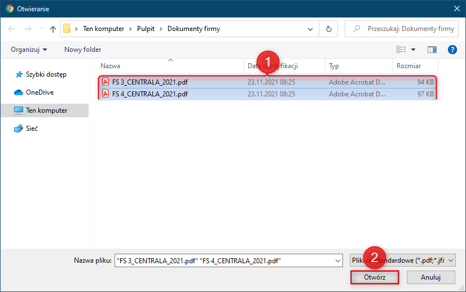This screenshot has height=292, width=466.
Task: Expand the view options dropdown arrow
Action: 413,50
